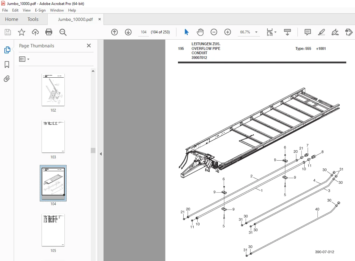The height and width of the screenshot is (261, 355).
Task: Open Page Thumbnails sidebar icon
Action: (x=7, y=50)
